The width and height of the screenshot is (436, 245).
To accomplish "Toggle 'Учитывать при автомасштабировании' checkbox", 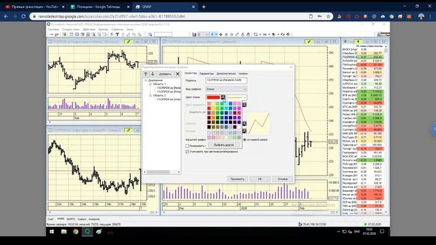I will 187,152.
